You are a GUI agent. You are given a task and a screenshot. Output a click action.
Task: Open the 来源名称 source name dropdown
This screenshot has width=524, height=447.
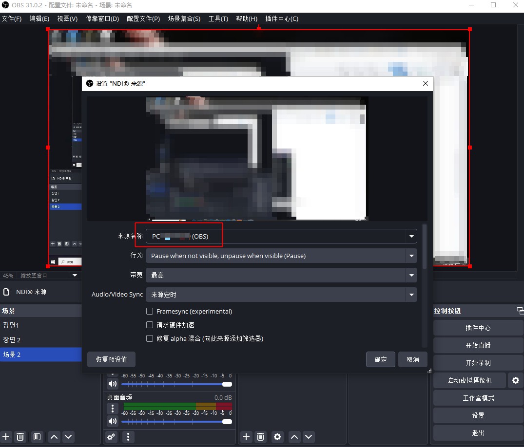pyautogui.click(x=281, y=236)
